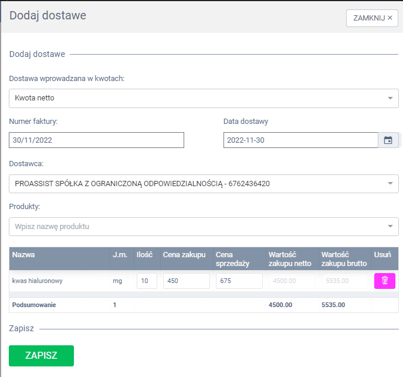Click the Data dostawy date field
403x377 pixels.
pyautogui.click(x=300, y=140)
